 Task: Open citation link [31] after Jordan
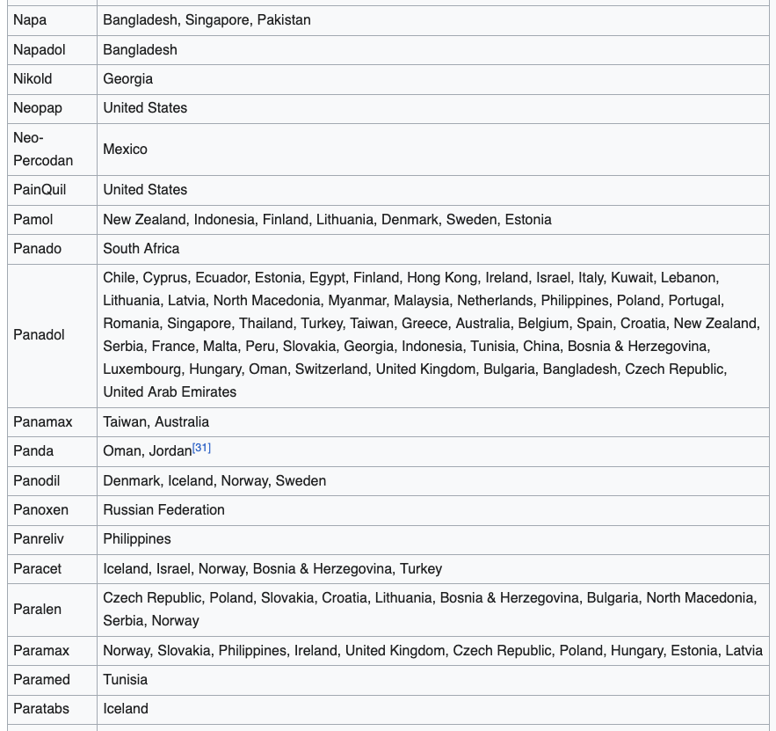pyautogui.click(x=201, y=448)
